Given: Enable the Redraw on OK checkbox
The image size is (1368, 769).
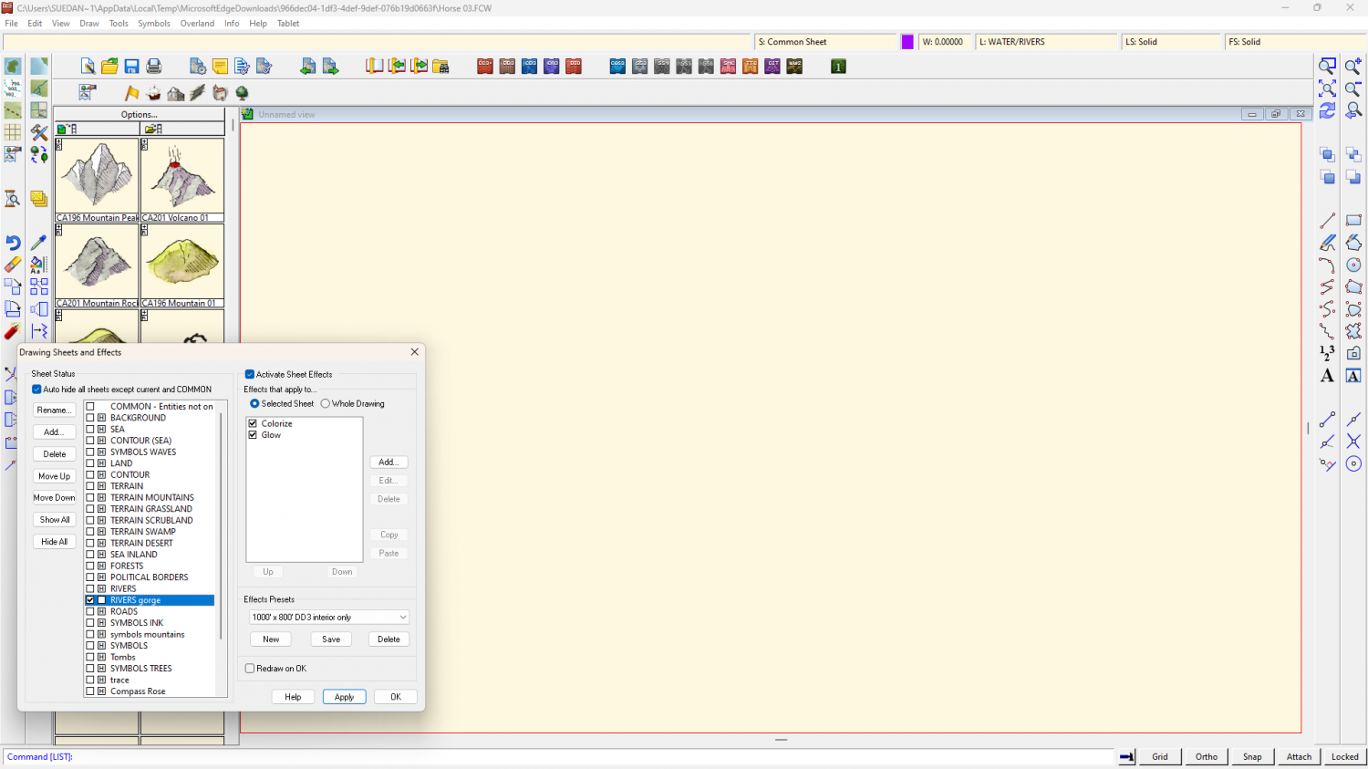Looking at the screenshot, I should click(x=250, y=669).
